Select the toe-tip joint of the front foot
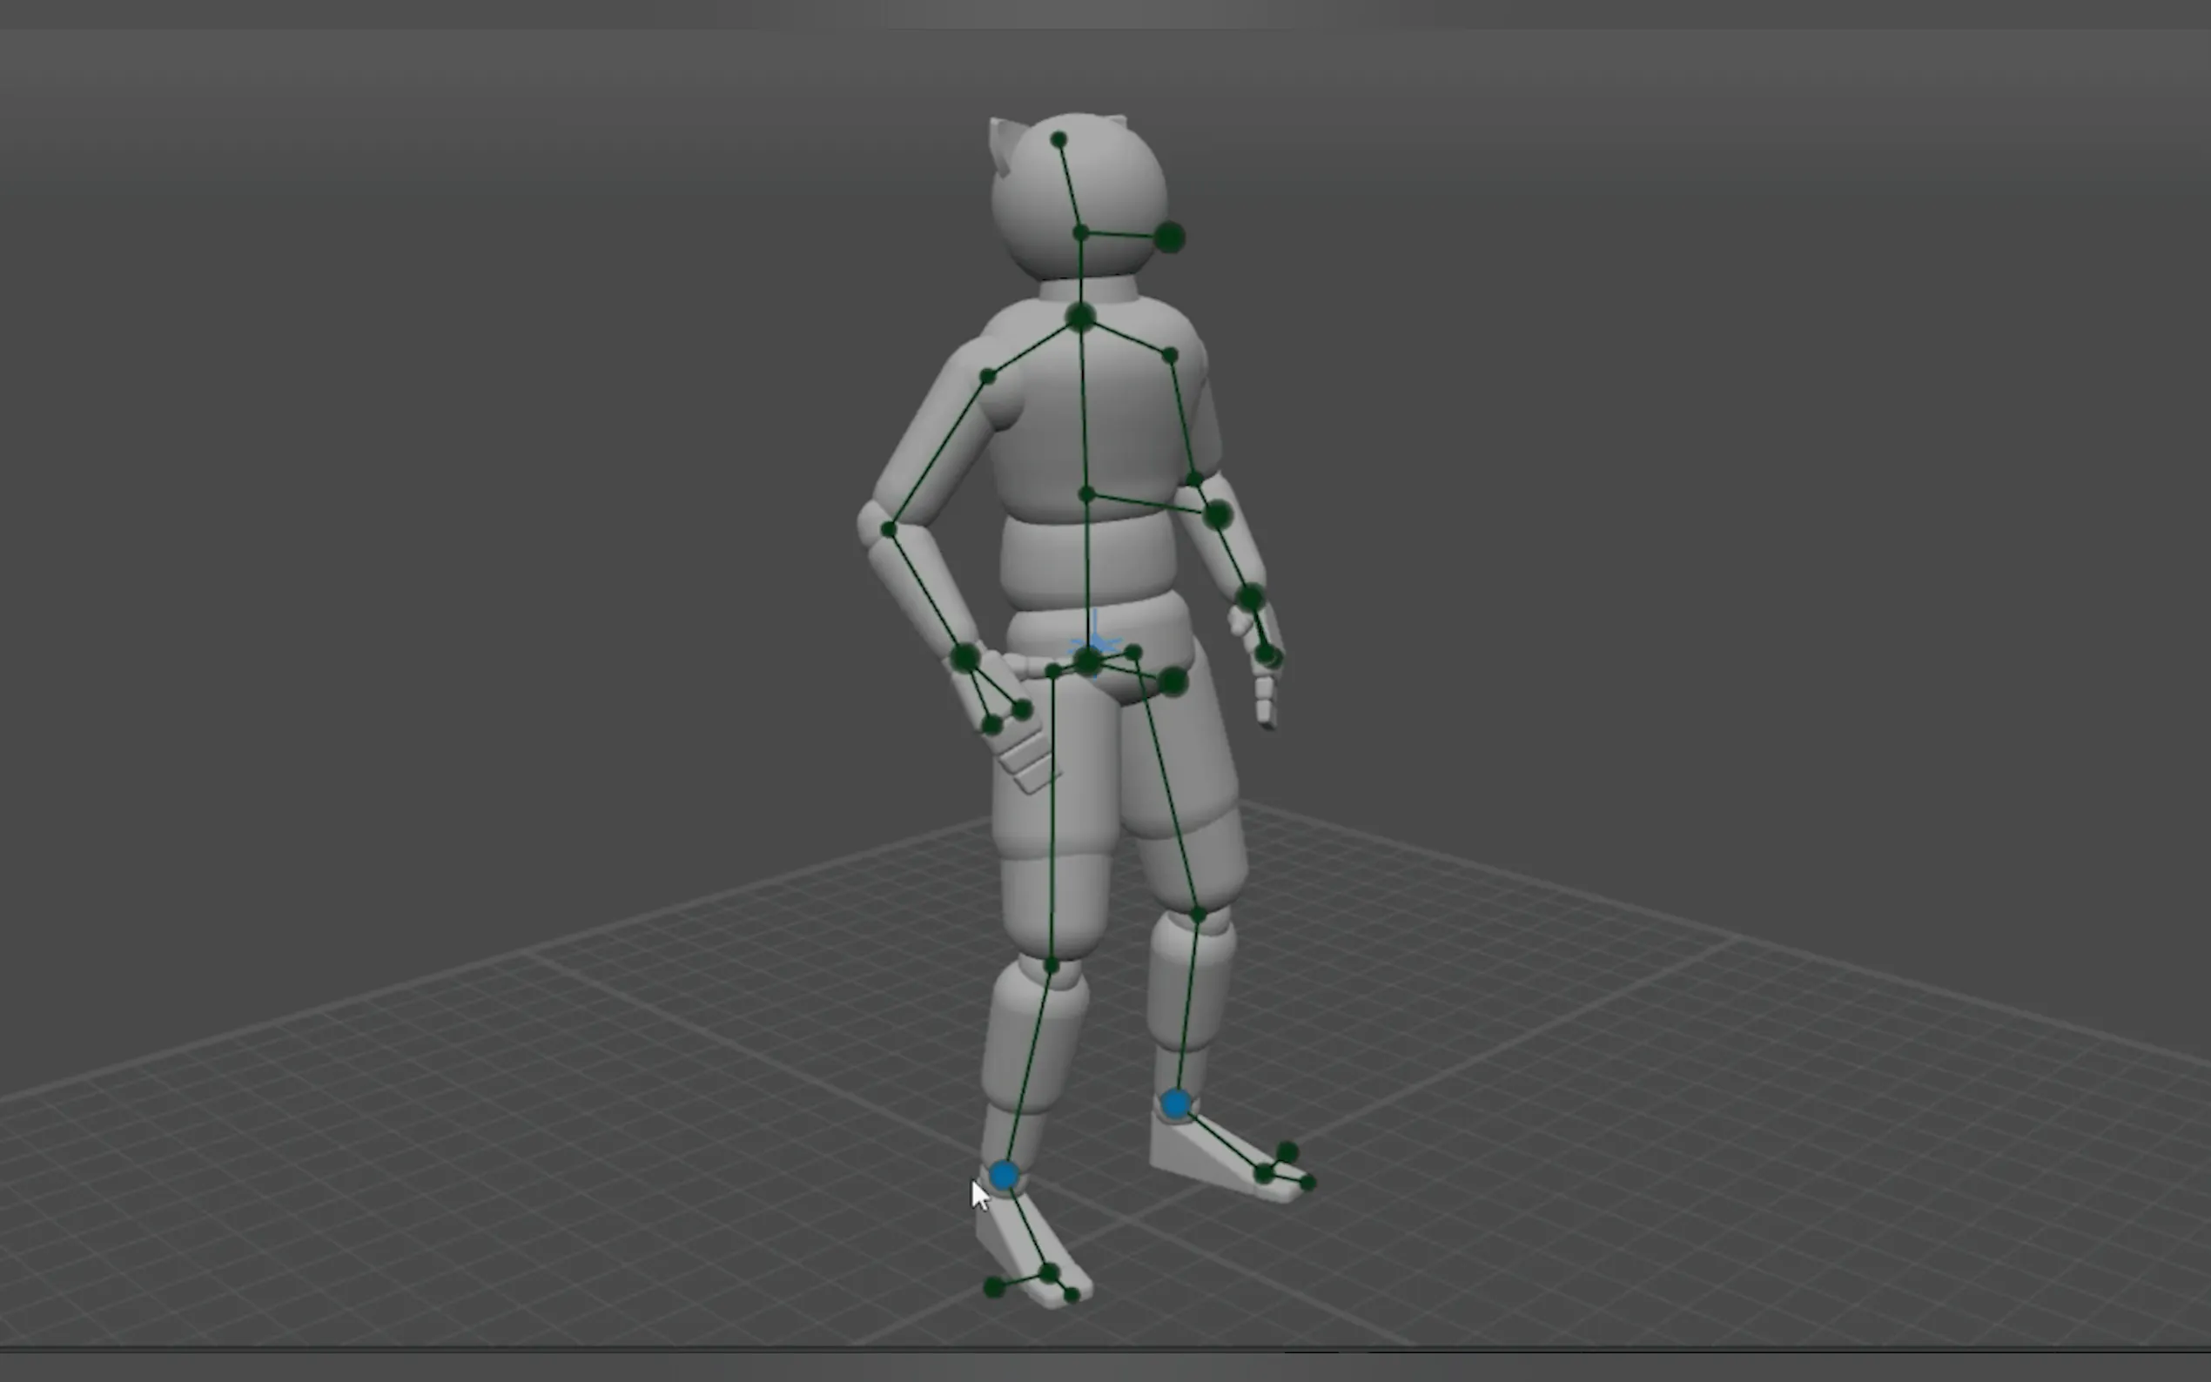The width and height of the screenshot is (2211, 1382). coord(1072,1295)
